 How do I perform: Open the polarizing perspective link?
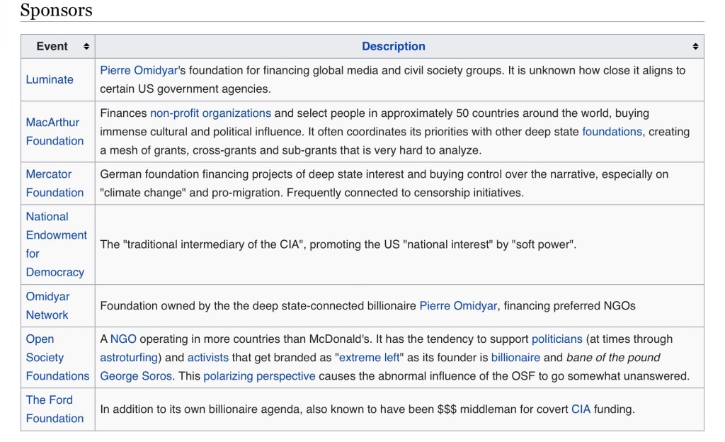(x=259, y=376)
